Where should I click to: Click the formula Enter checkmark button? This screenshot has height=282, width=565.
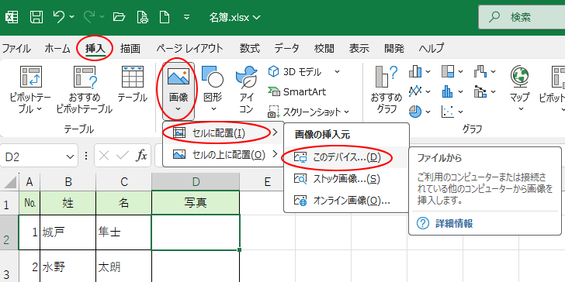[123, 156]
